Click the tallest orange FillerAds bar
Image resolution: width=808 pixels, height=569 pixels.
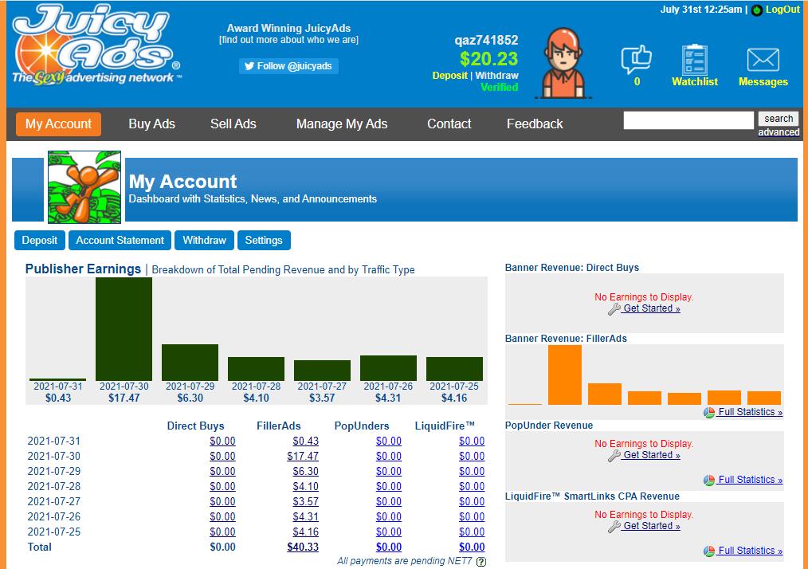tap(565, 375)
